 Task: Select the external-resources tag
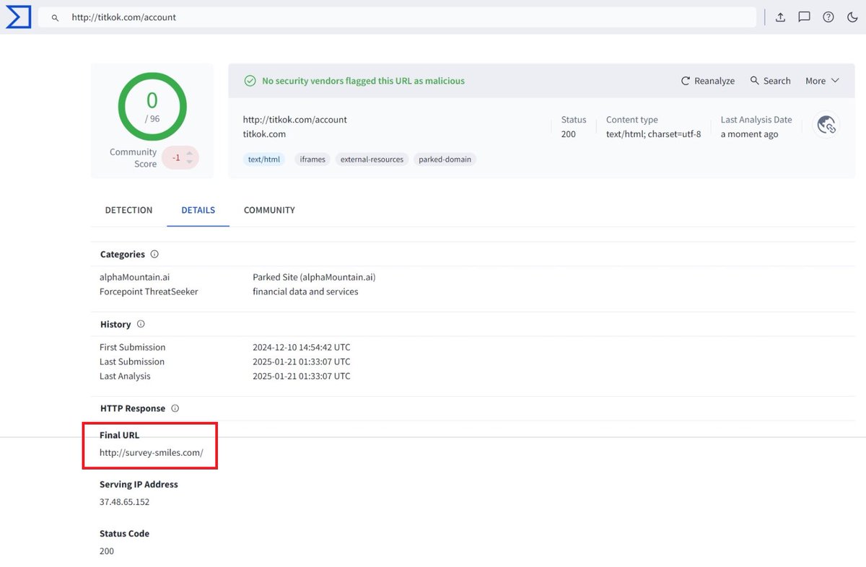tap(372, 159)
